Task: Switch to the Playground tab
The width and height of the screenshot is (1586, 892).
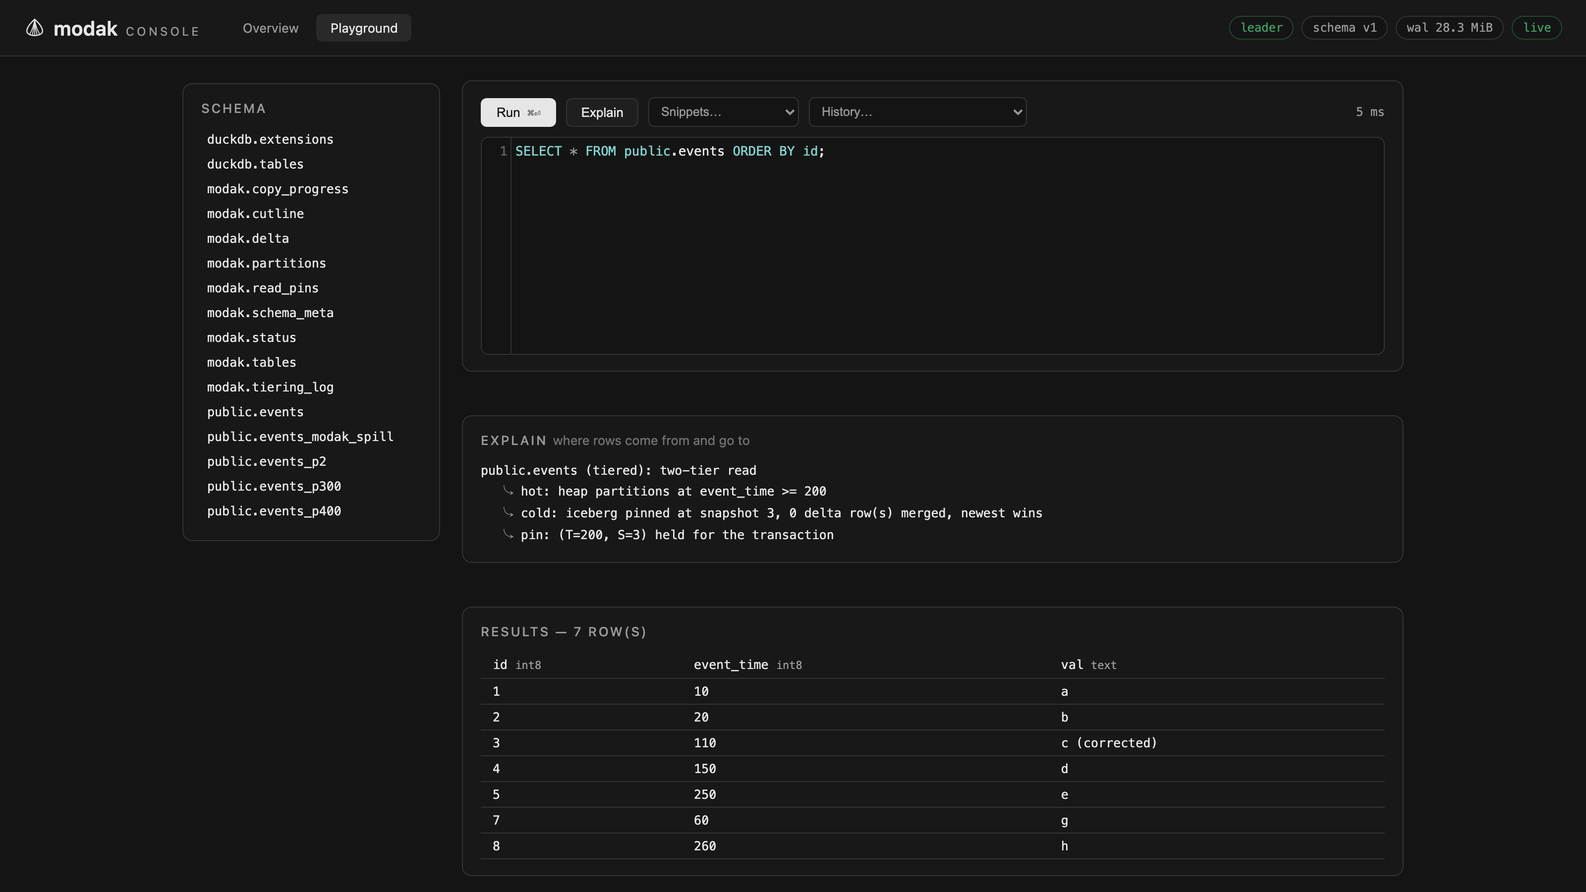Action: [364, 28]
